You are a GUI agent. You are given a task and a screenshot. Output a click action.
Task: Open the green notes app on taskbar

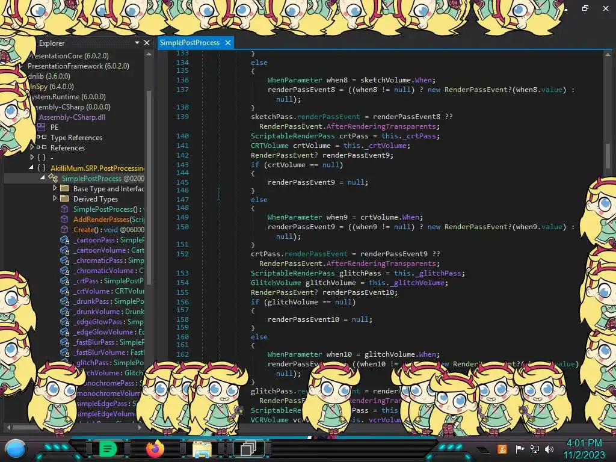(108, 448)
